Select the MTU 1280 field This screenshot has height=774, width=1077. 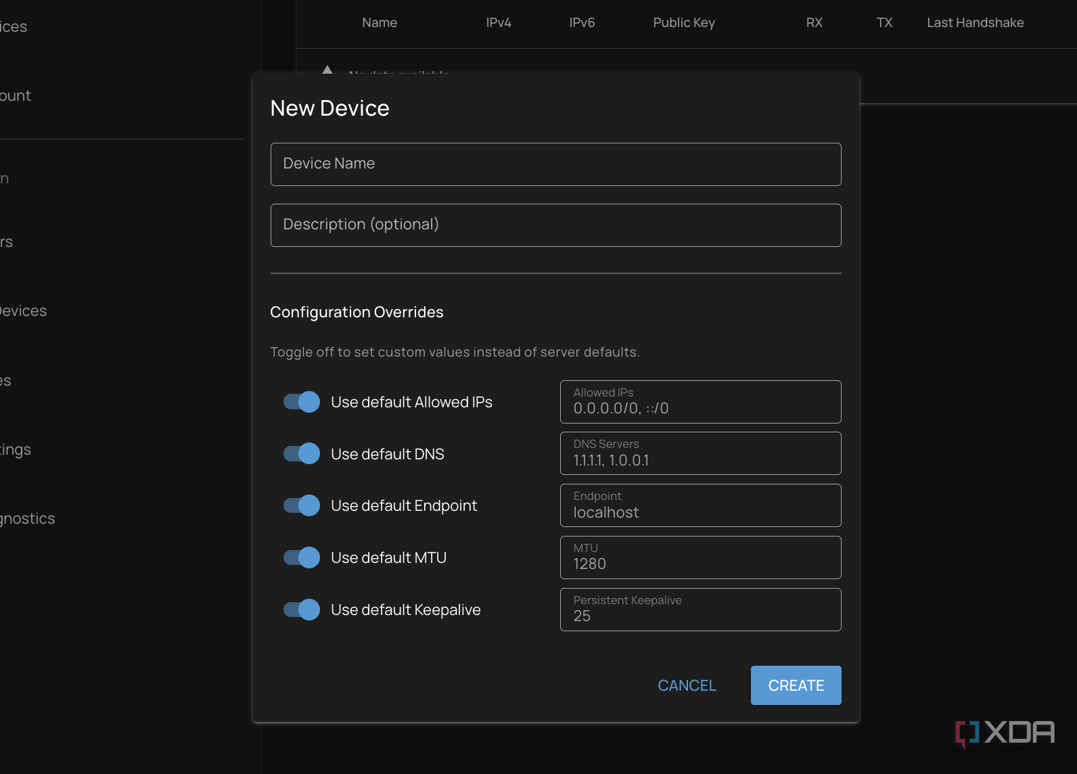tap(700, 557)
